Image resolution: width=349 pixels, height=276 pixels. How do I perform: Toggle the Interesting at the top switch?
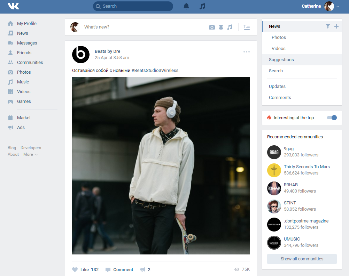click(x=332, y=118)
